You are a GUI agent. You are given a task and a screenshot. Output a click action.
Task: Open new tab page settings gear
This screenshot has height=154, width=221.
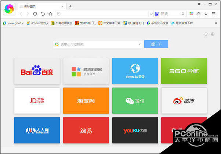pos(213,34)
